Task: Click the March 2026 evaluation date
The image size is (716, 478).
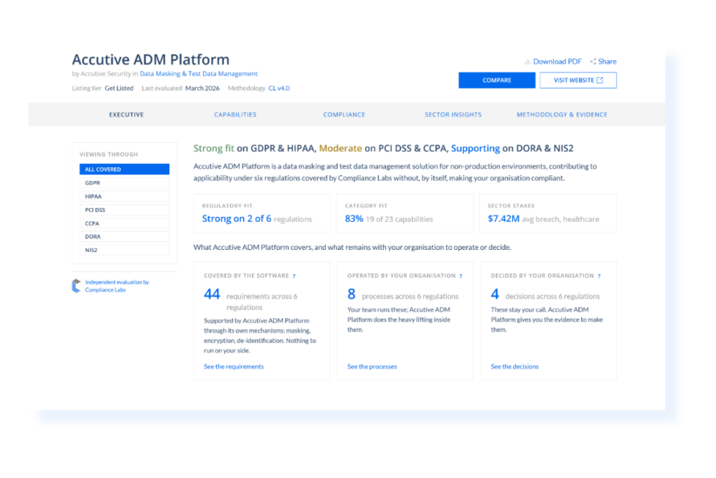Action: [x=202, y=88]
